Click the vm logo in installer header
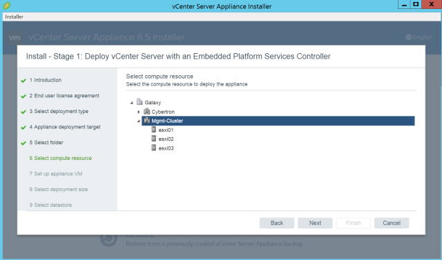This screenshot has height=260, width=442. click(15, 37)
